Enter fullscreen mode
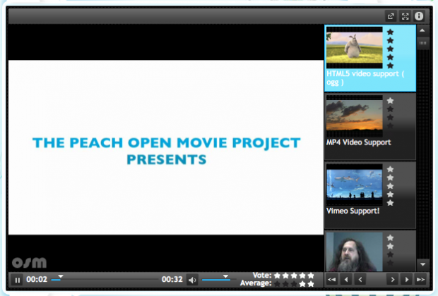 pos(405,16)
